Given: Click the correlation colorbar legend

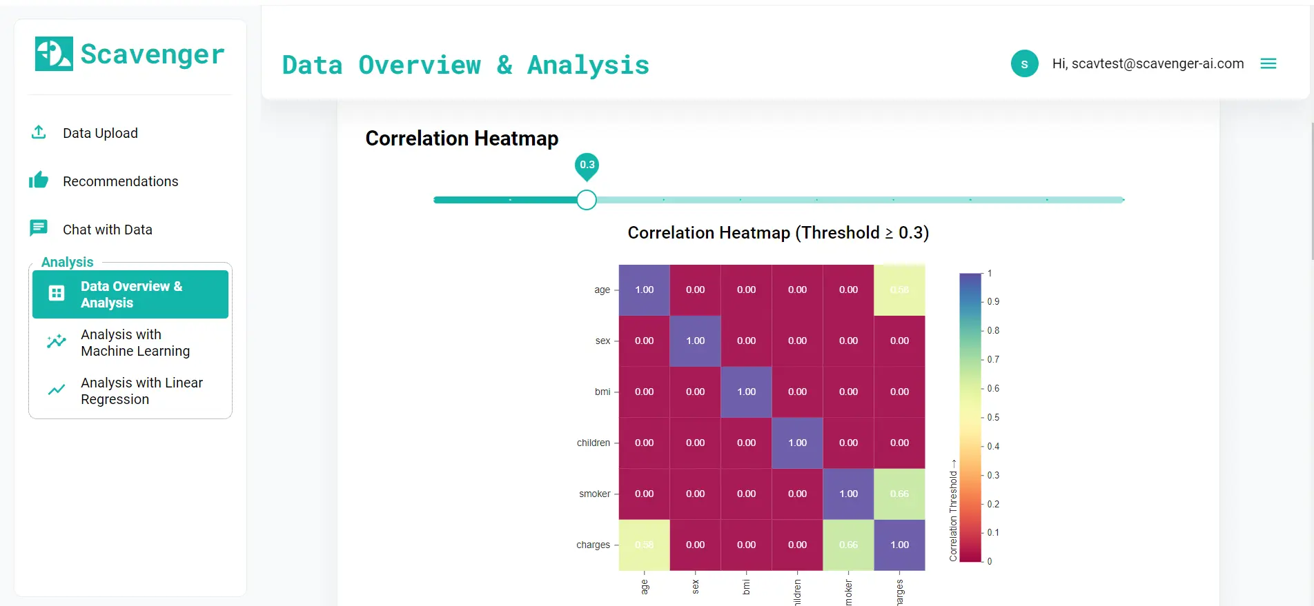Looking at the screenshot, I should [969, 414].
